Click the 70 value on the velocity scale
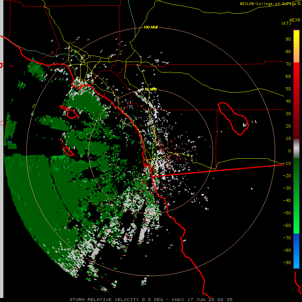The image size is (302, 302). 288,64
